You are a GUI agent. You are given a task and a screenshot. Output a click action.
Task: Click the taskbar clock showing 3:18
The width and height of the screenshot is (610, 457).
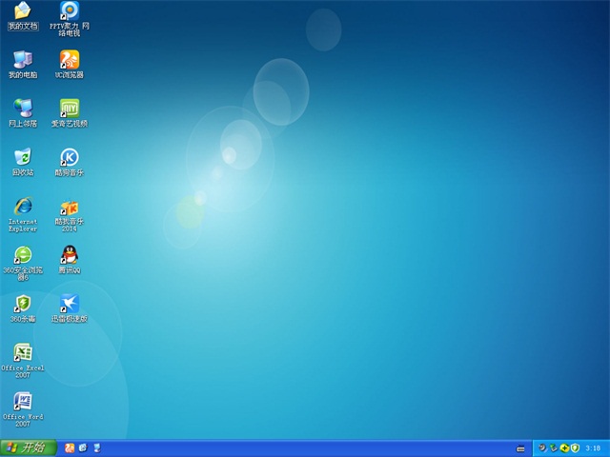coord(593,447)
